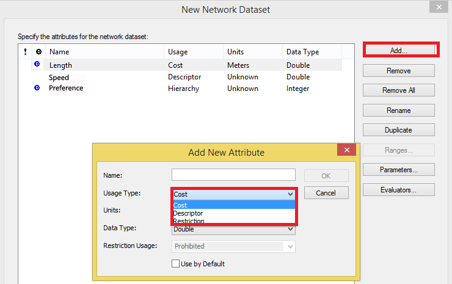The height and width of the screenshot is (284, 452).
Task: Click into the Name text field
Action: 233,175
